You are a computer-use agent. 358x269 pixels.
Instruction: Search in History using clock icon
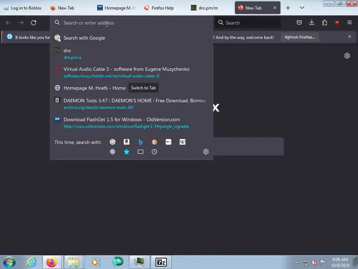pyautogui.click(x=154, y=152)
